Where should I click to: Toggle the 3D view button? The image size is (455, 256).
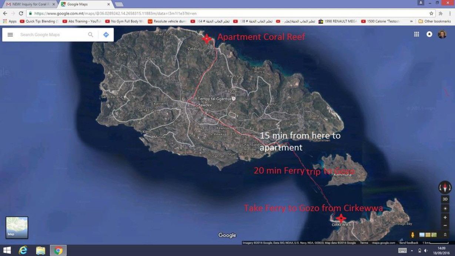pyautogui.click(x=445, y=199)
